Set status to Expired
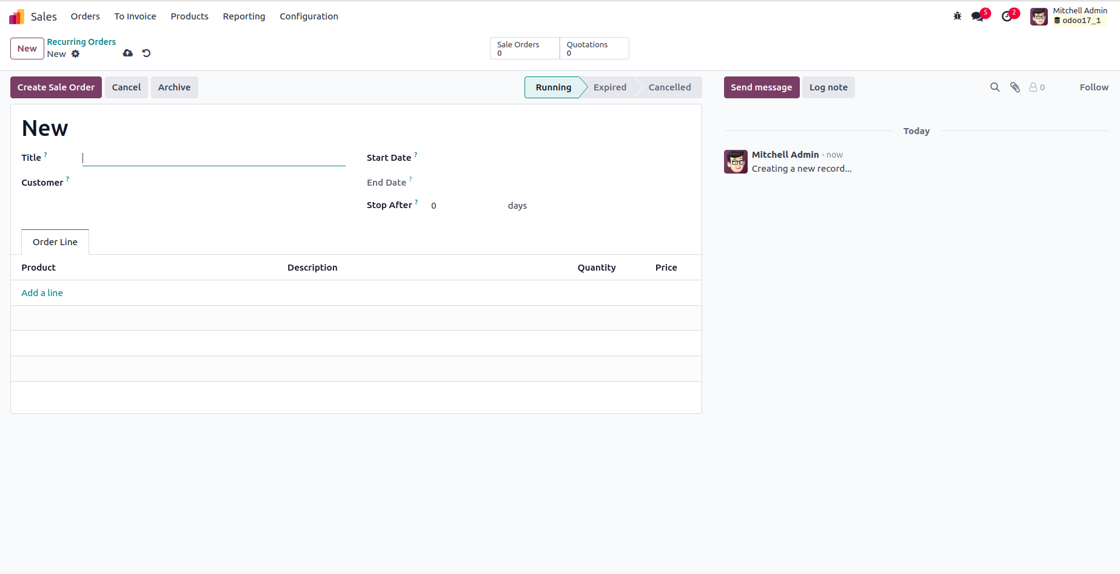The width and height of the screenshot is (1120, 574). [x=609, y=87]
